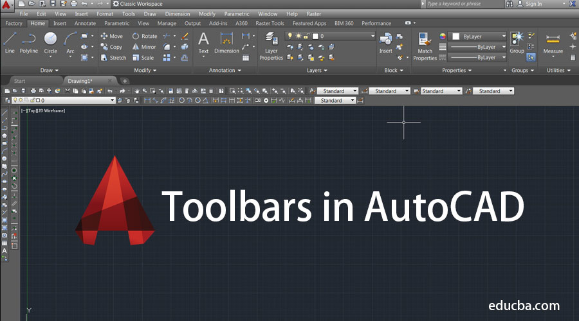The width and height of the screenshot is (579, 321).
Task: Switch to Drawing1 file tab
Action: tap(80, 81)
